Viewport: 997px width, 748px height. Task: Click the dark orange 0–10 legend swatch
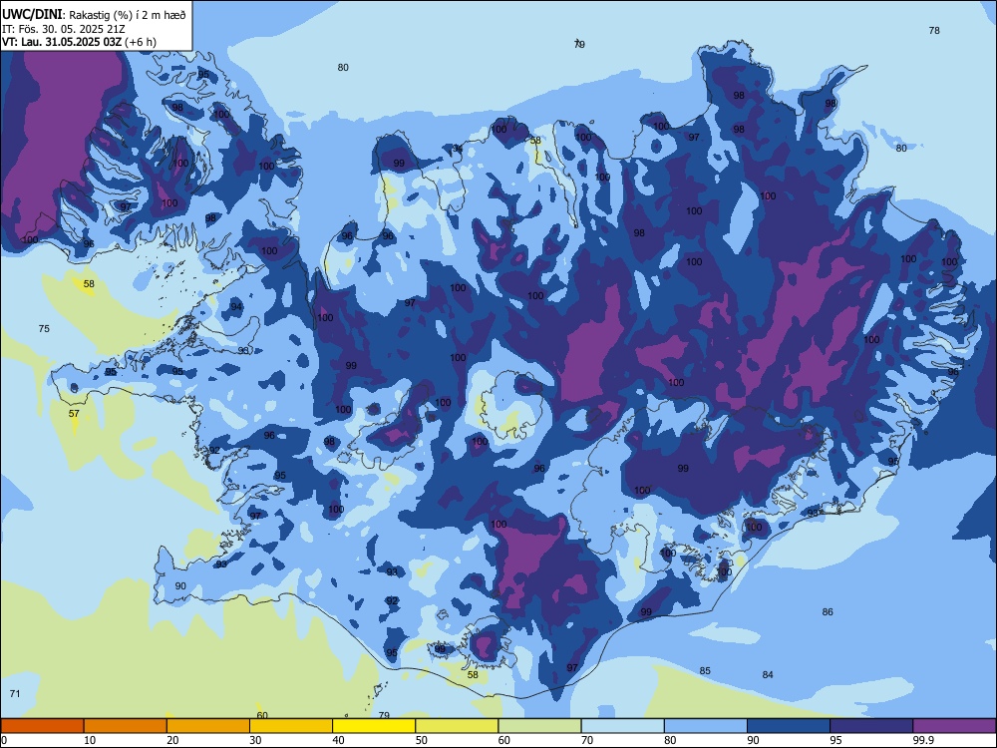coord(42,726)
